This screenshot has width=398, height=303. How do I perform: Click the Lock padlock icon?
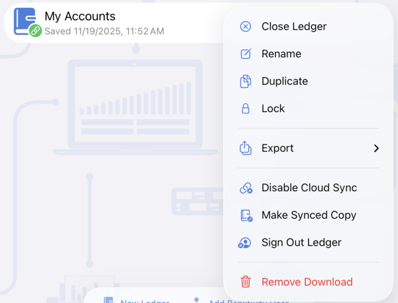(x=246, y=109)
